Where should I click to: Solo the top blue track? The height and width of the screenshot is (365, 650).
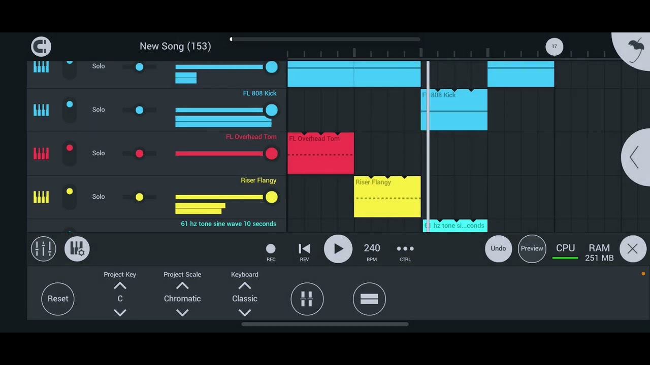pos(99,66)
